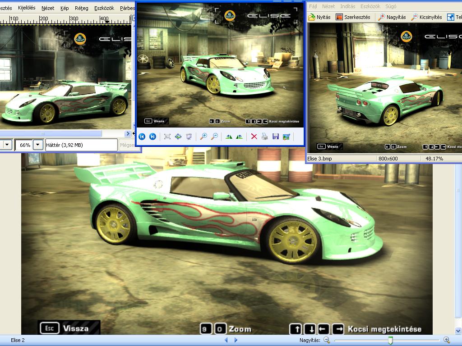
Task: Zoom out using the viewer's magnifier minus
Action: pos(215,137)
